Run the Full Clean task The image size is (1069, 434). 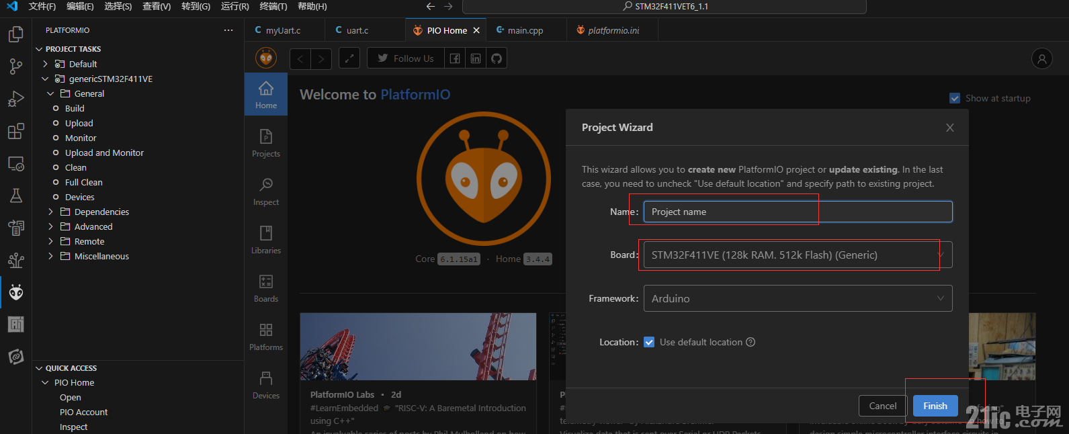(x=84, y=182)
